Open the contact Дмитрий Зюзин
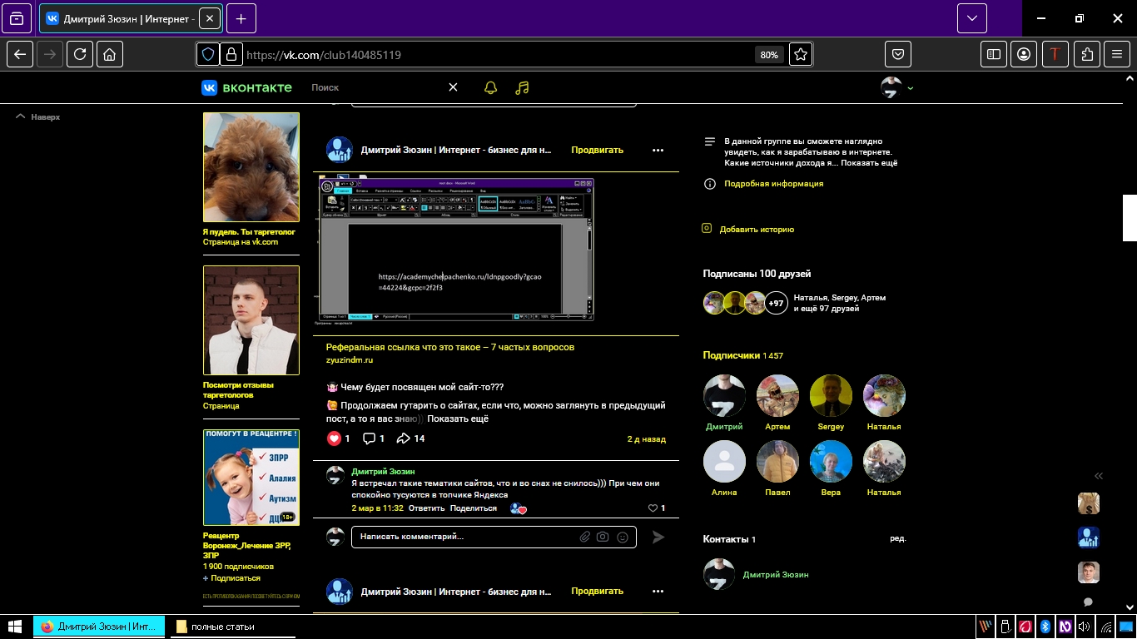 (776, 575)
